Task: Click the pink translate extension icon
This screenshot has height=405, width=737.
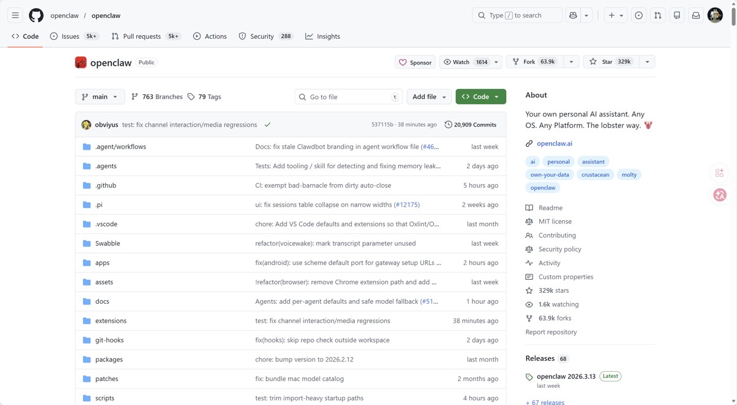Action: [720, 195]
